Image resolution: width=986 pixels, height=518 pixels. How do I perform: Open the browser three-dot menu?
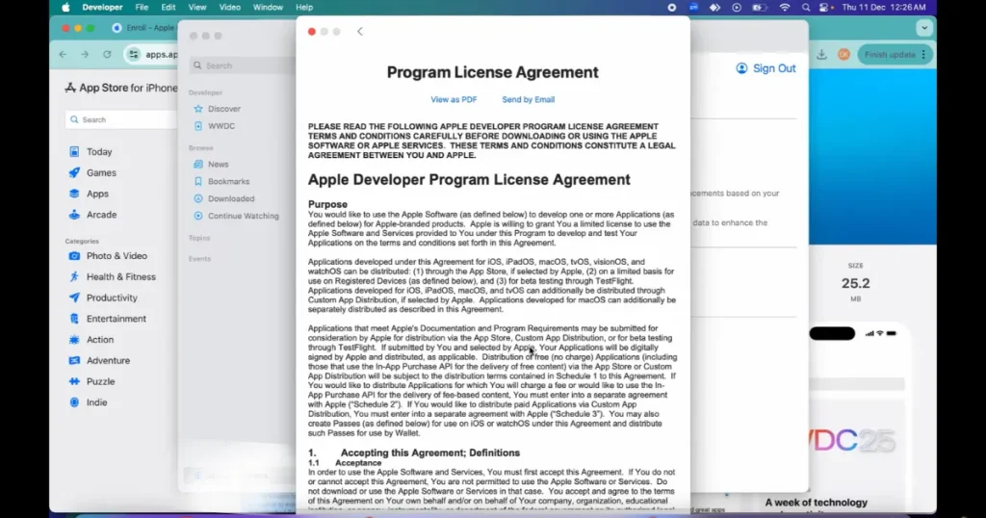tap(923, 55)
